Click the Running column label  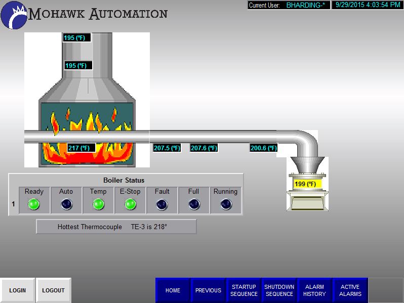click(225, 192)
